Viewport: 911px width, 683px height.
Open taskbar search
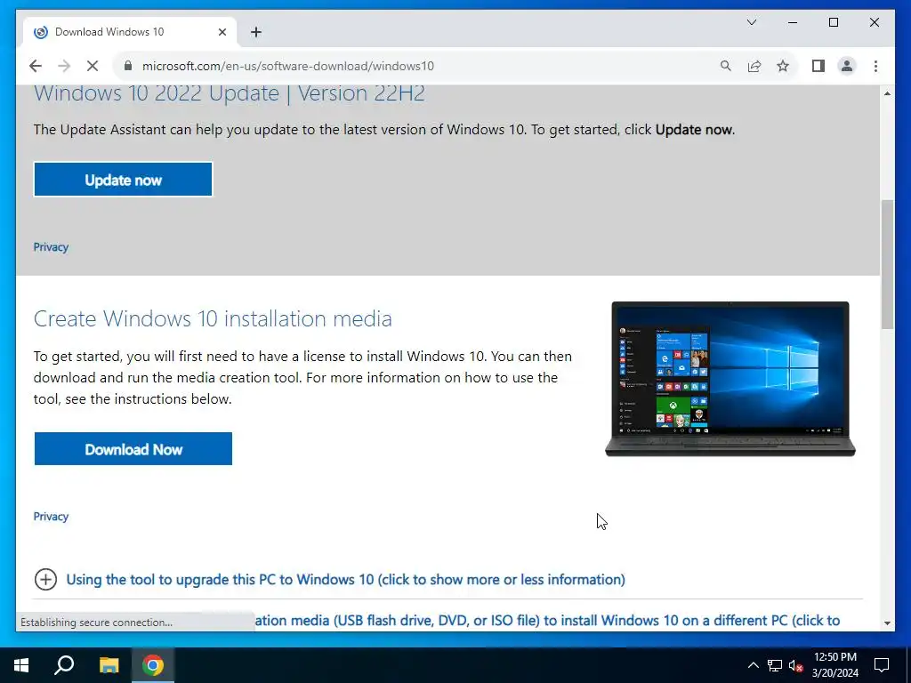64,665
